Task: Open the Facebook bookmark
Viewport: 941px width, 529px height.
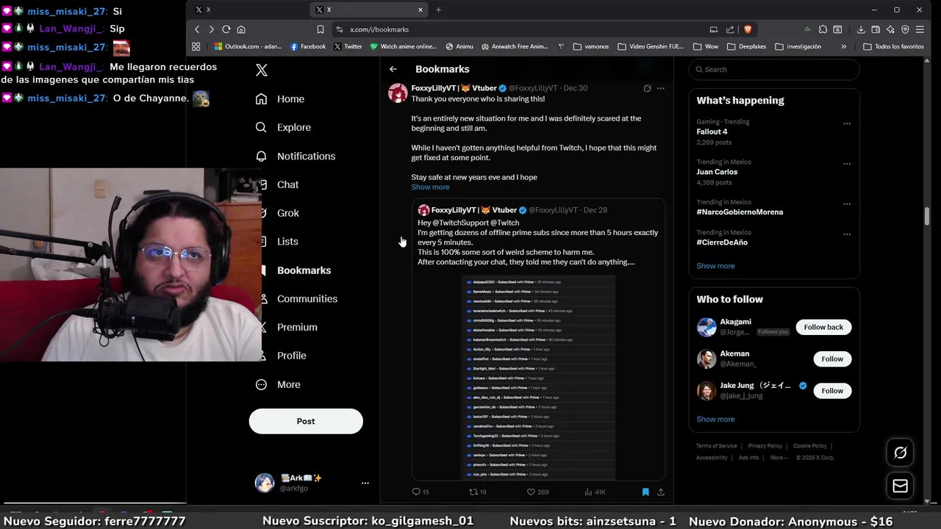Action: pos(308,46)
